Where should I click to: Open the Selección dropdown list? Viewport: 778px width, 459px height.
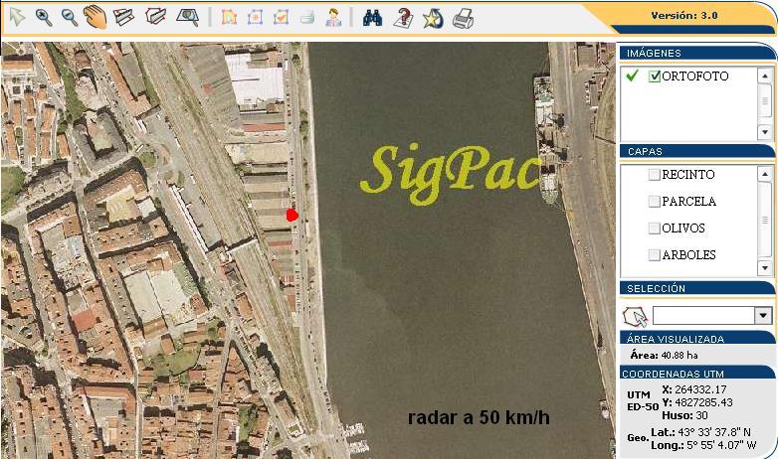pos(763,316)
